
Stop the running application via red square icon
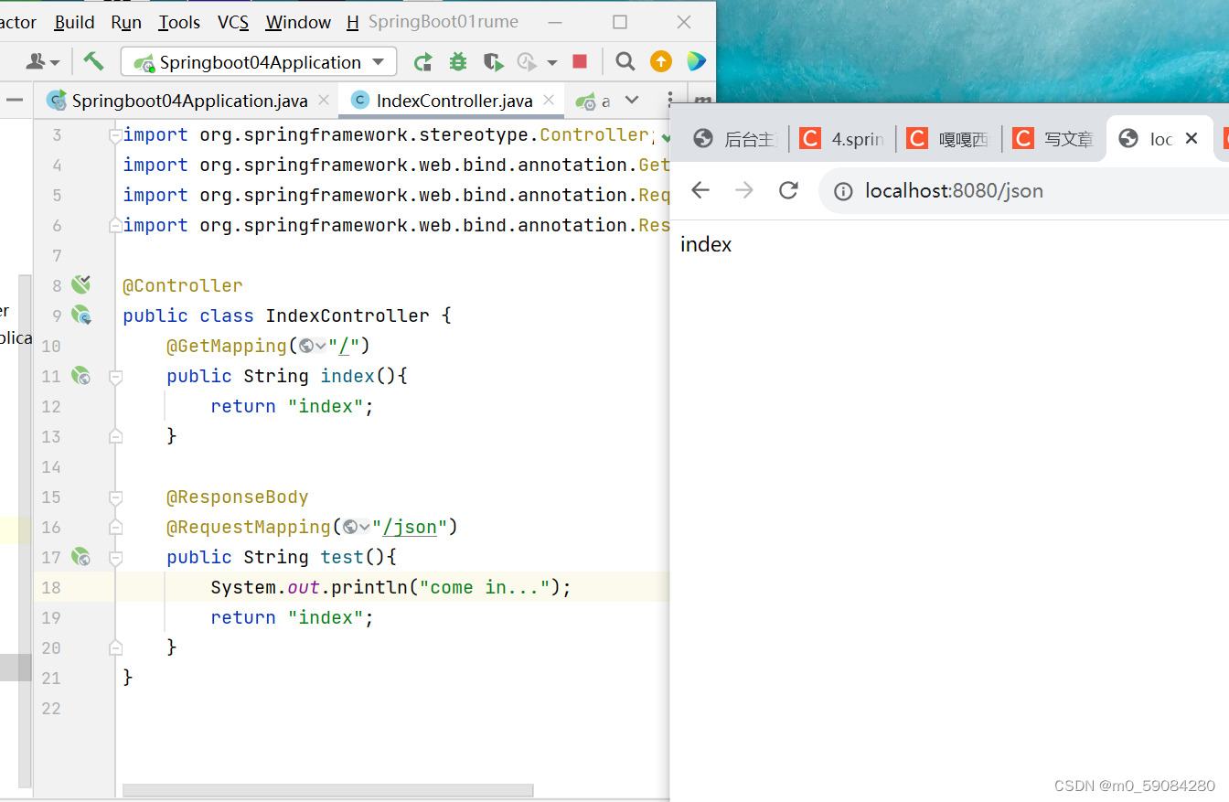[580, 61]
